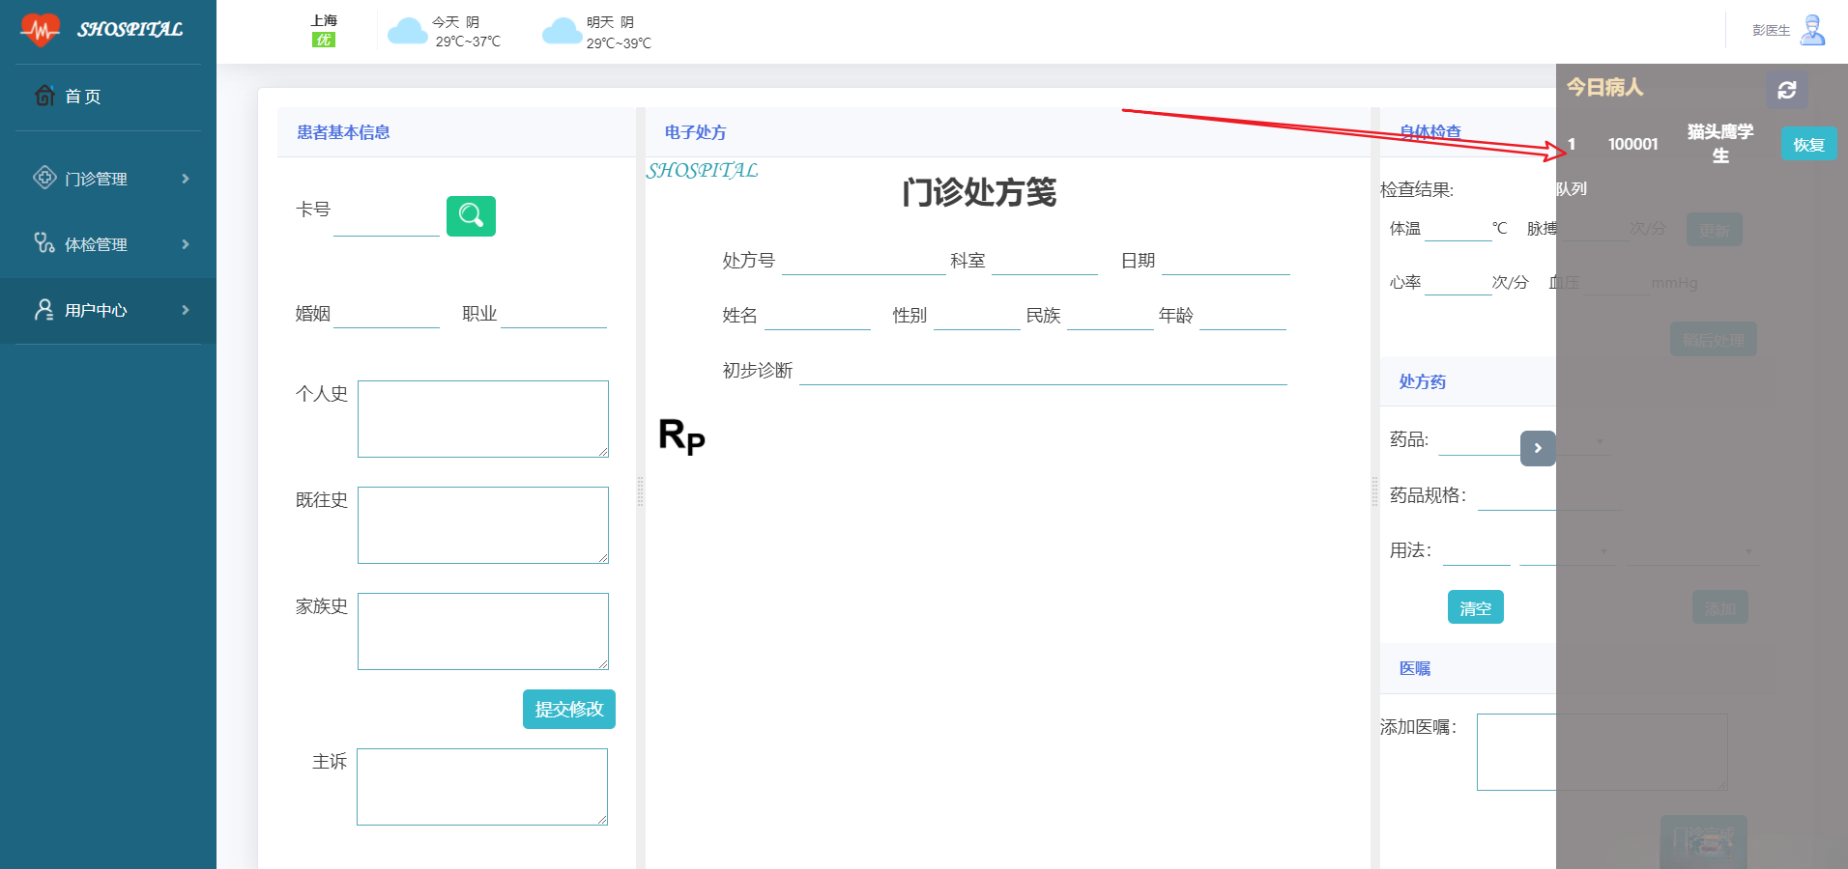This screenshot has height=869, width=1848.
Task: Focus the 初步诊断 diagnosis field
Action: (1043, 371)
